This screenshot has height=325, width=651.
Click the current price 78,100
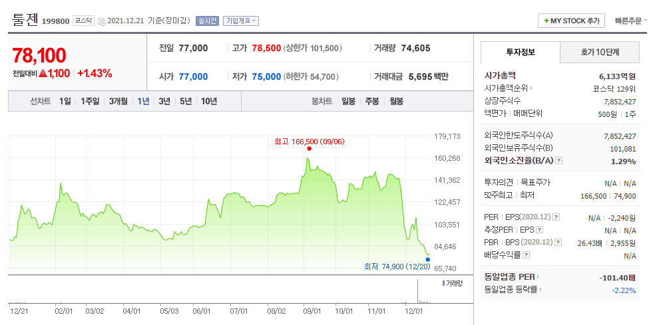click(39, 56)
